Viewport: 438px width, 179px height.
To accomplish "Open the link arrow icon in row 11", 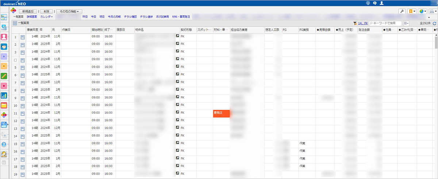I will (x=177, y=113).
